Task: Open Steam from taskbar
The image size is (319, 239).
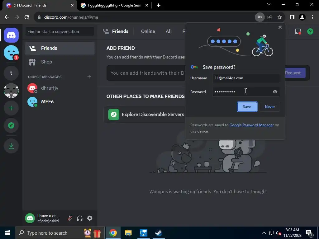Action: 159,233
